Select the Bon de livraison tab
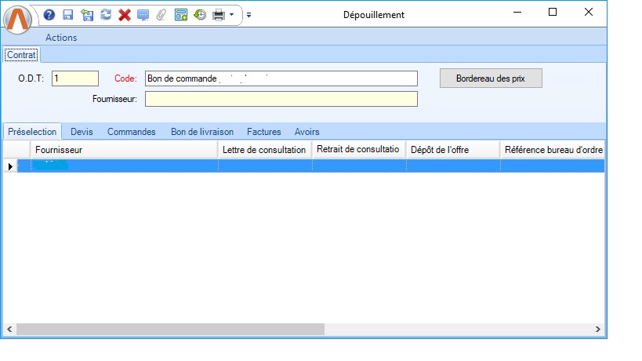 click(x=202, y=132)
